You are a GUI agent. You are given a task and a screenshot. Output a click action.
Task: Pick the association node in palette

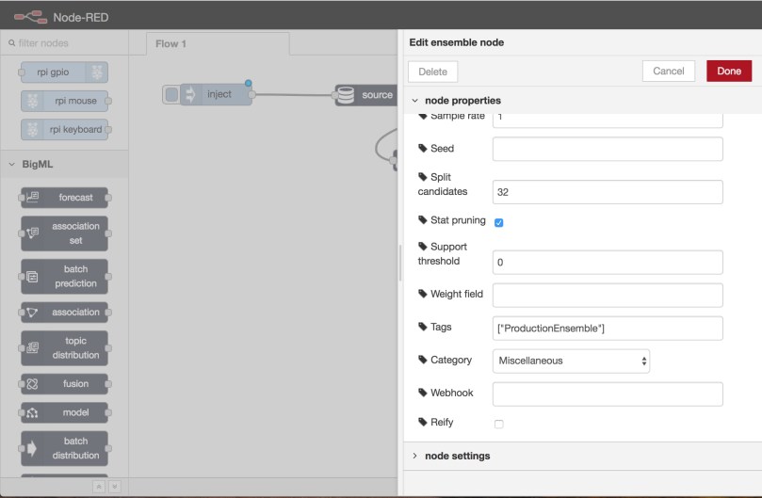tap(64, 312)
